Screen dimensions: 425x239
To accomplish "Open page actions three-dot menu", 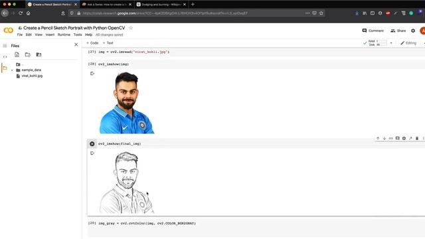I will point(307,13).
